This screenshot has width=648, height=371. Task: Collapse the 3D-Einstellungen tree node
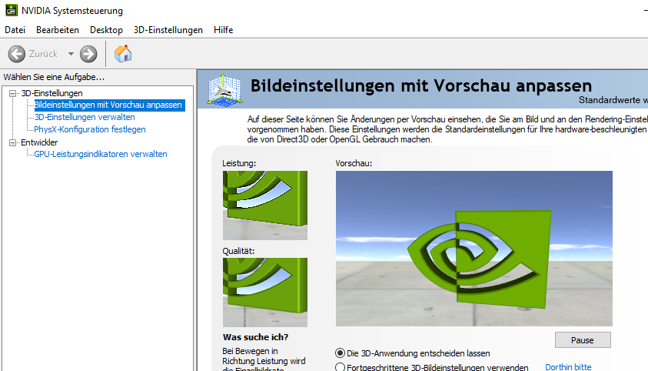pos(13,93)
